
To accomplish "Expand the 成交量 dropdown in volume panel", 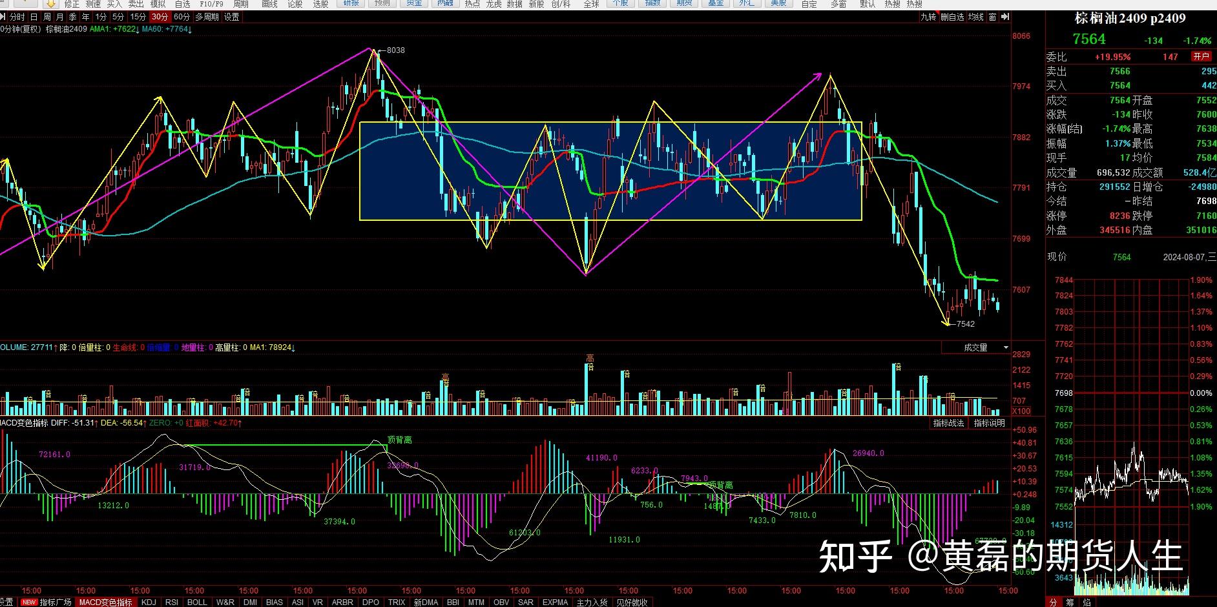I will [1005, 347].
